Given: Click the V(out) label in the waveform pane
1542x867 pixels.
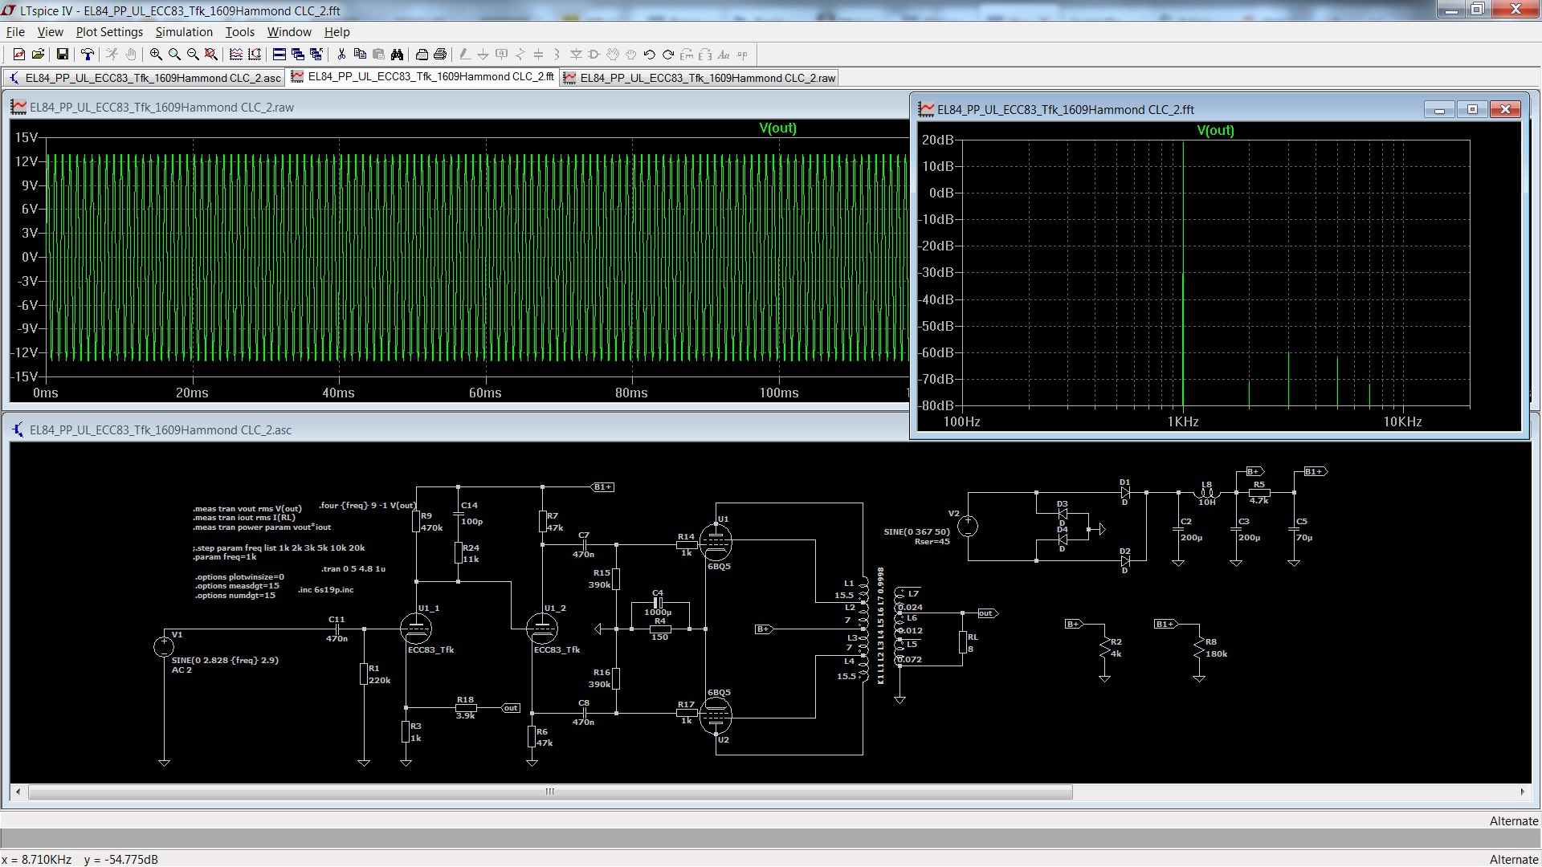Looking at the screenshot, I should coord(777,128).
